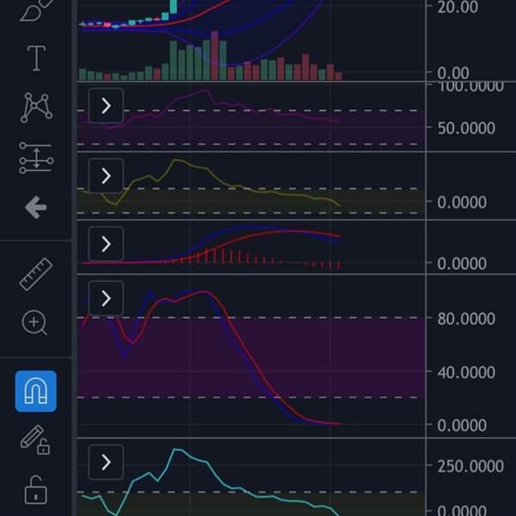Image resolution: width=516 pixels, height=516 pixels.
Task: Expand the olive oscillator pane legend
Action: coord(106,176)
